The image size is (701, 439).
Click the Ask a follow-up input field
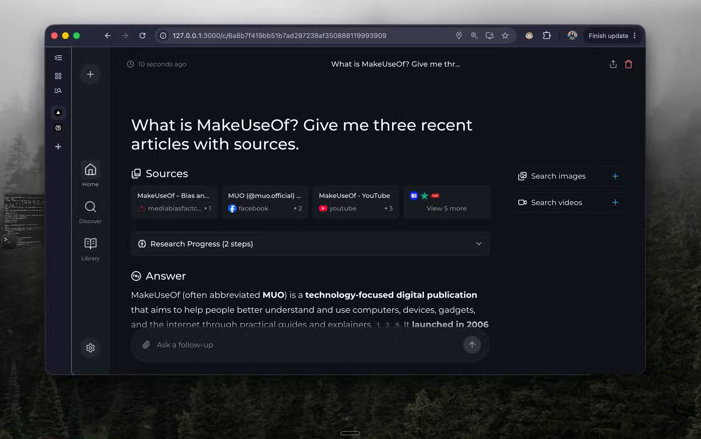pos(306,345)
